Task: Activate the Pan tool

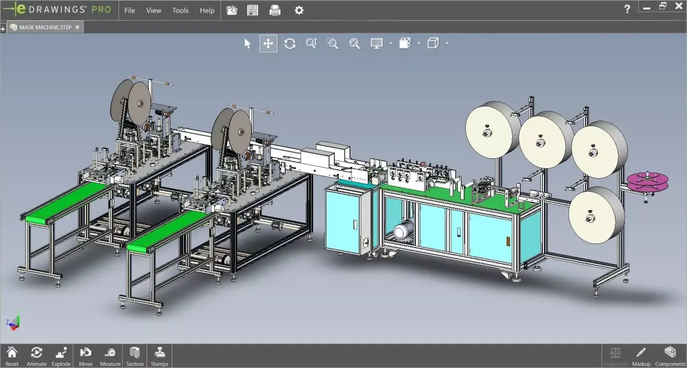Action: pyautogui.click(x=269, y=43)
